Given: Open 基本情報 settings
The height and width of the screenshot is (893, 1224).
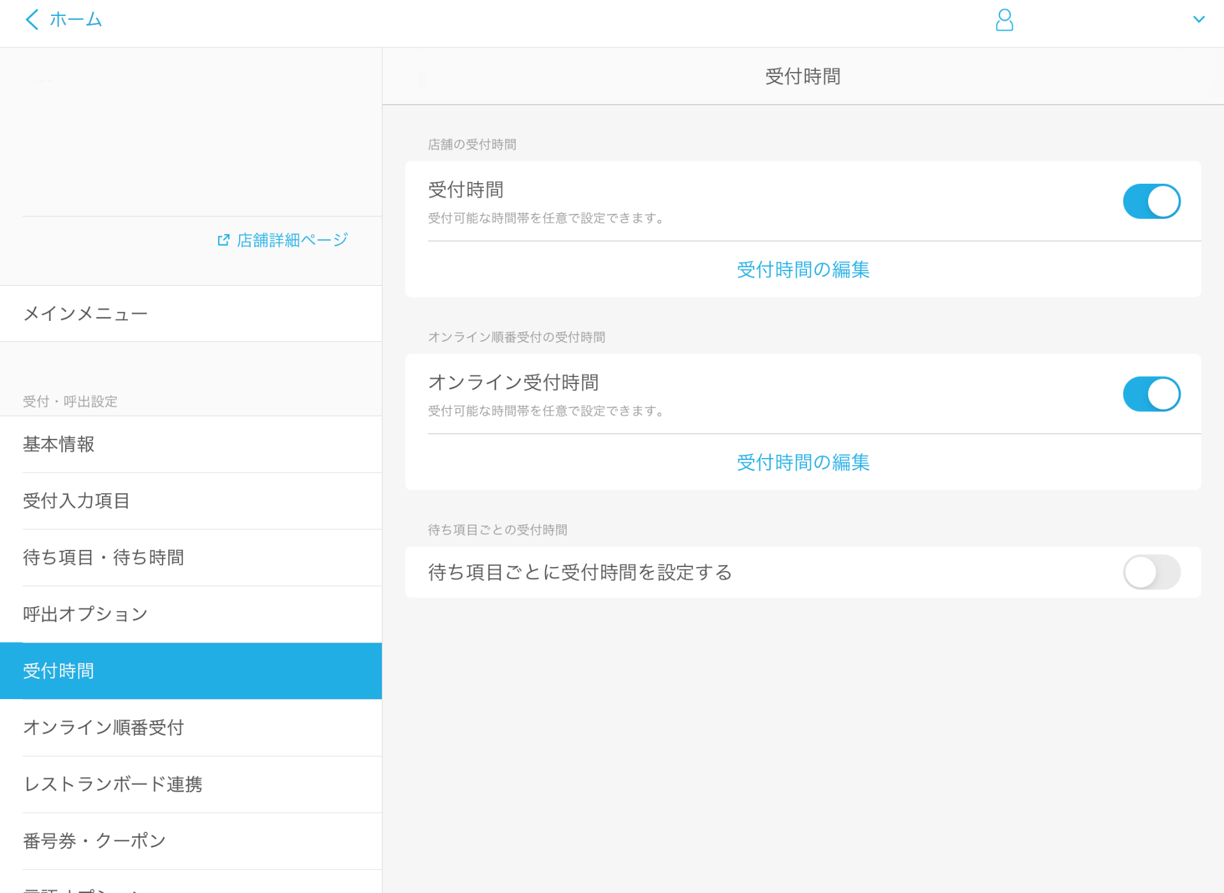Looking at the screenshot, I should [59, 445].
